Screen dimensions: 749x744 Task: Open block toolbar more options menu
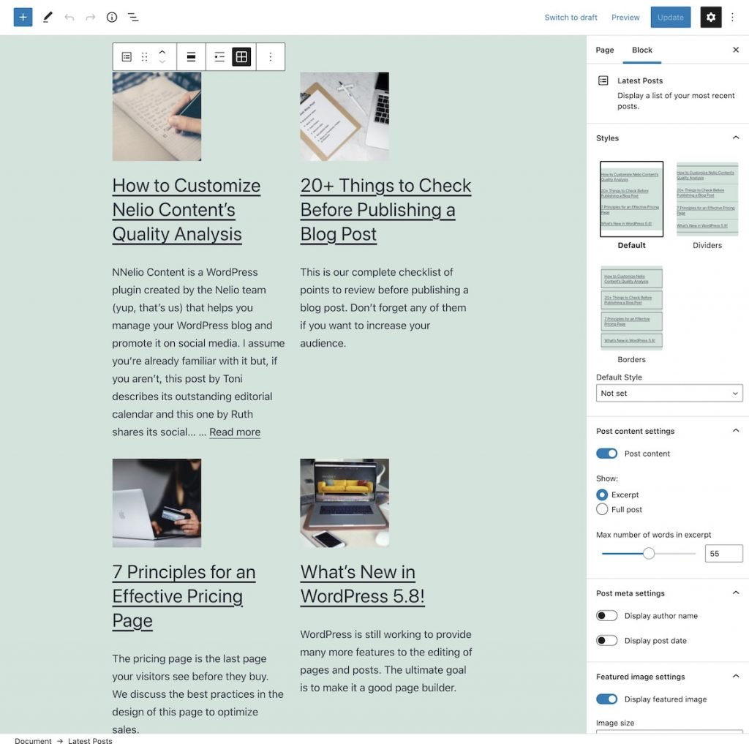tap(271, 57)
